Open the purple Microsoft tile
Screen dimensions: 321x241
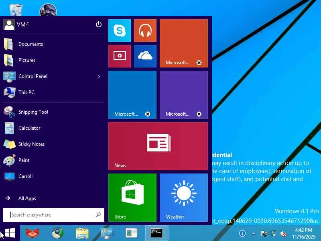[x=184, y=95]
